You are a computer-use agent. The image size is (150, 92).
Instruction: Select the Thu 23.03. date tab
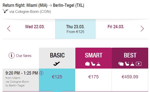tap(75, 29)
